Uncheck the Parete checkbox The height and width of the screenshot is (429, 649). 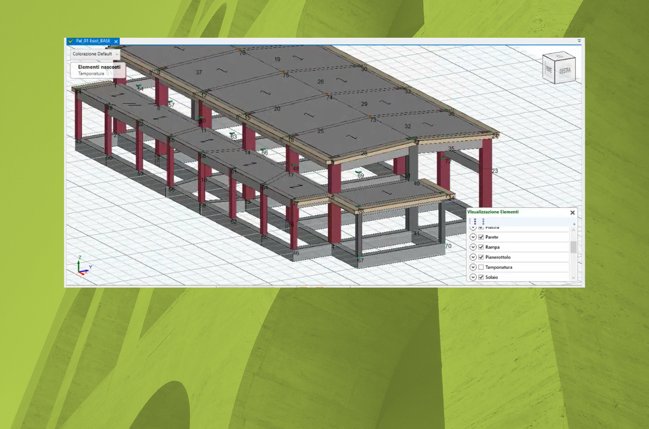(x=481, y=237)
